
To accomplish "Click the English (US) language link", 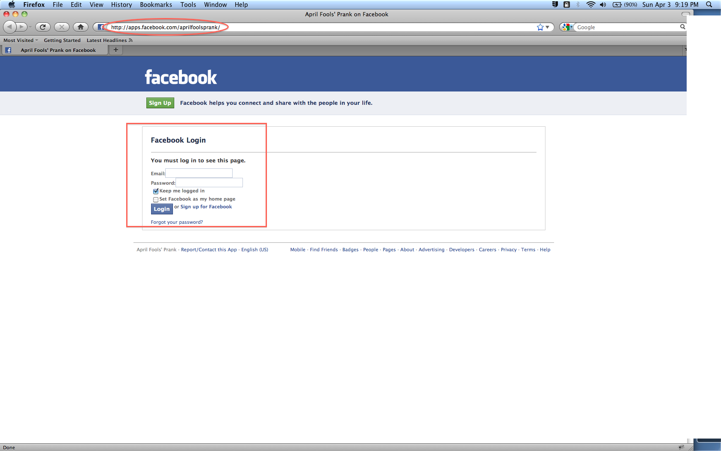I will tap(254, 250).
